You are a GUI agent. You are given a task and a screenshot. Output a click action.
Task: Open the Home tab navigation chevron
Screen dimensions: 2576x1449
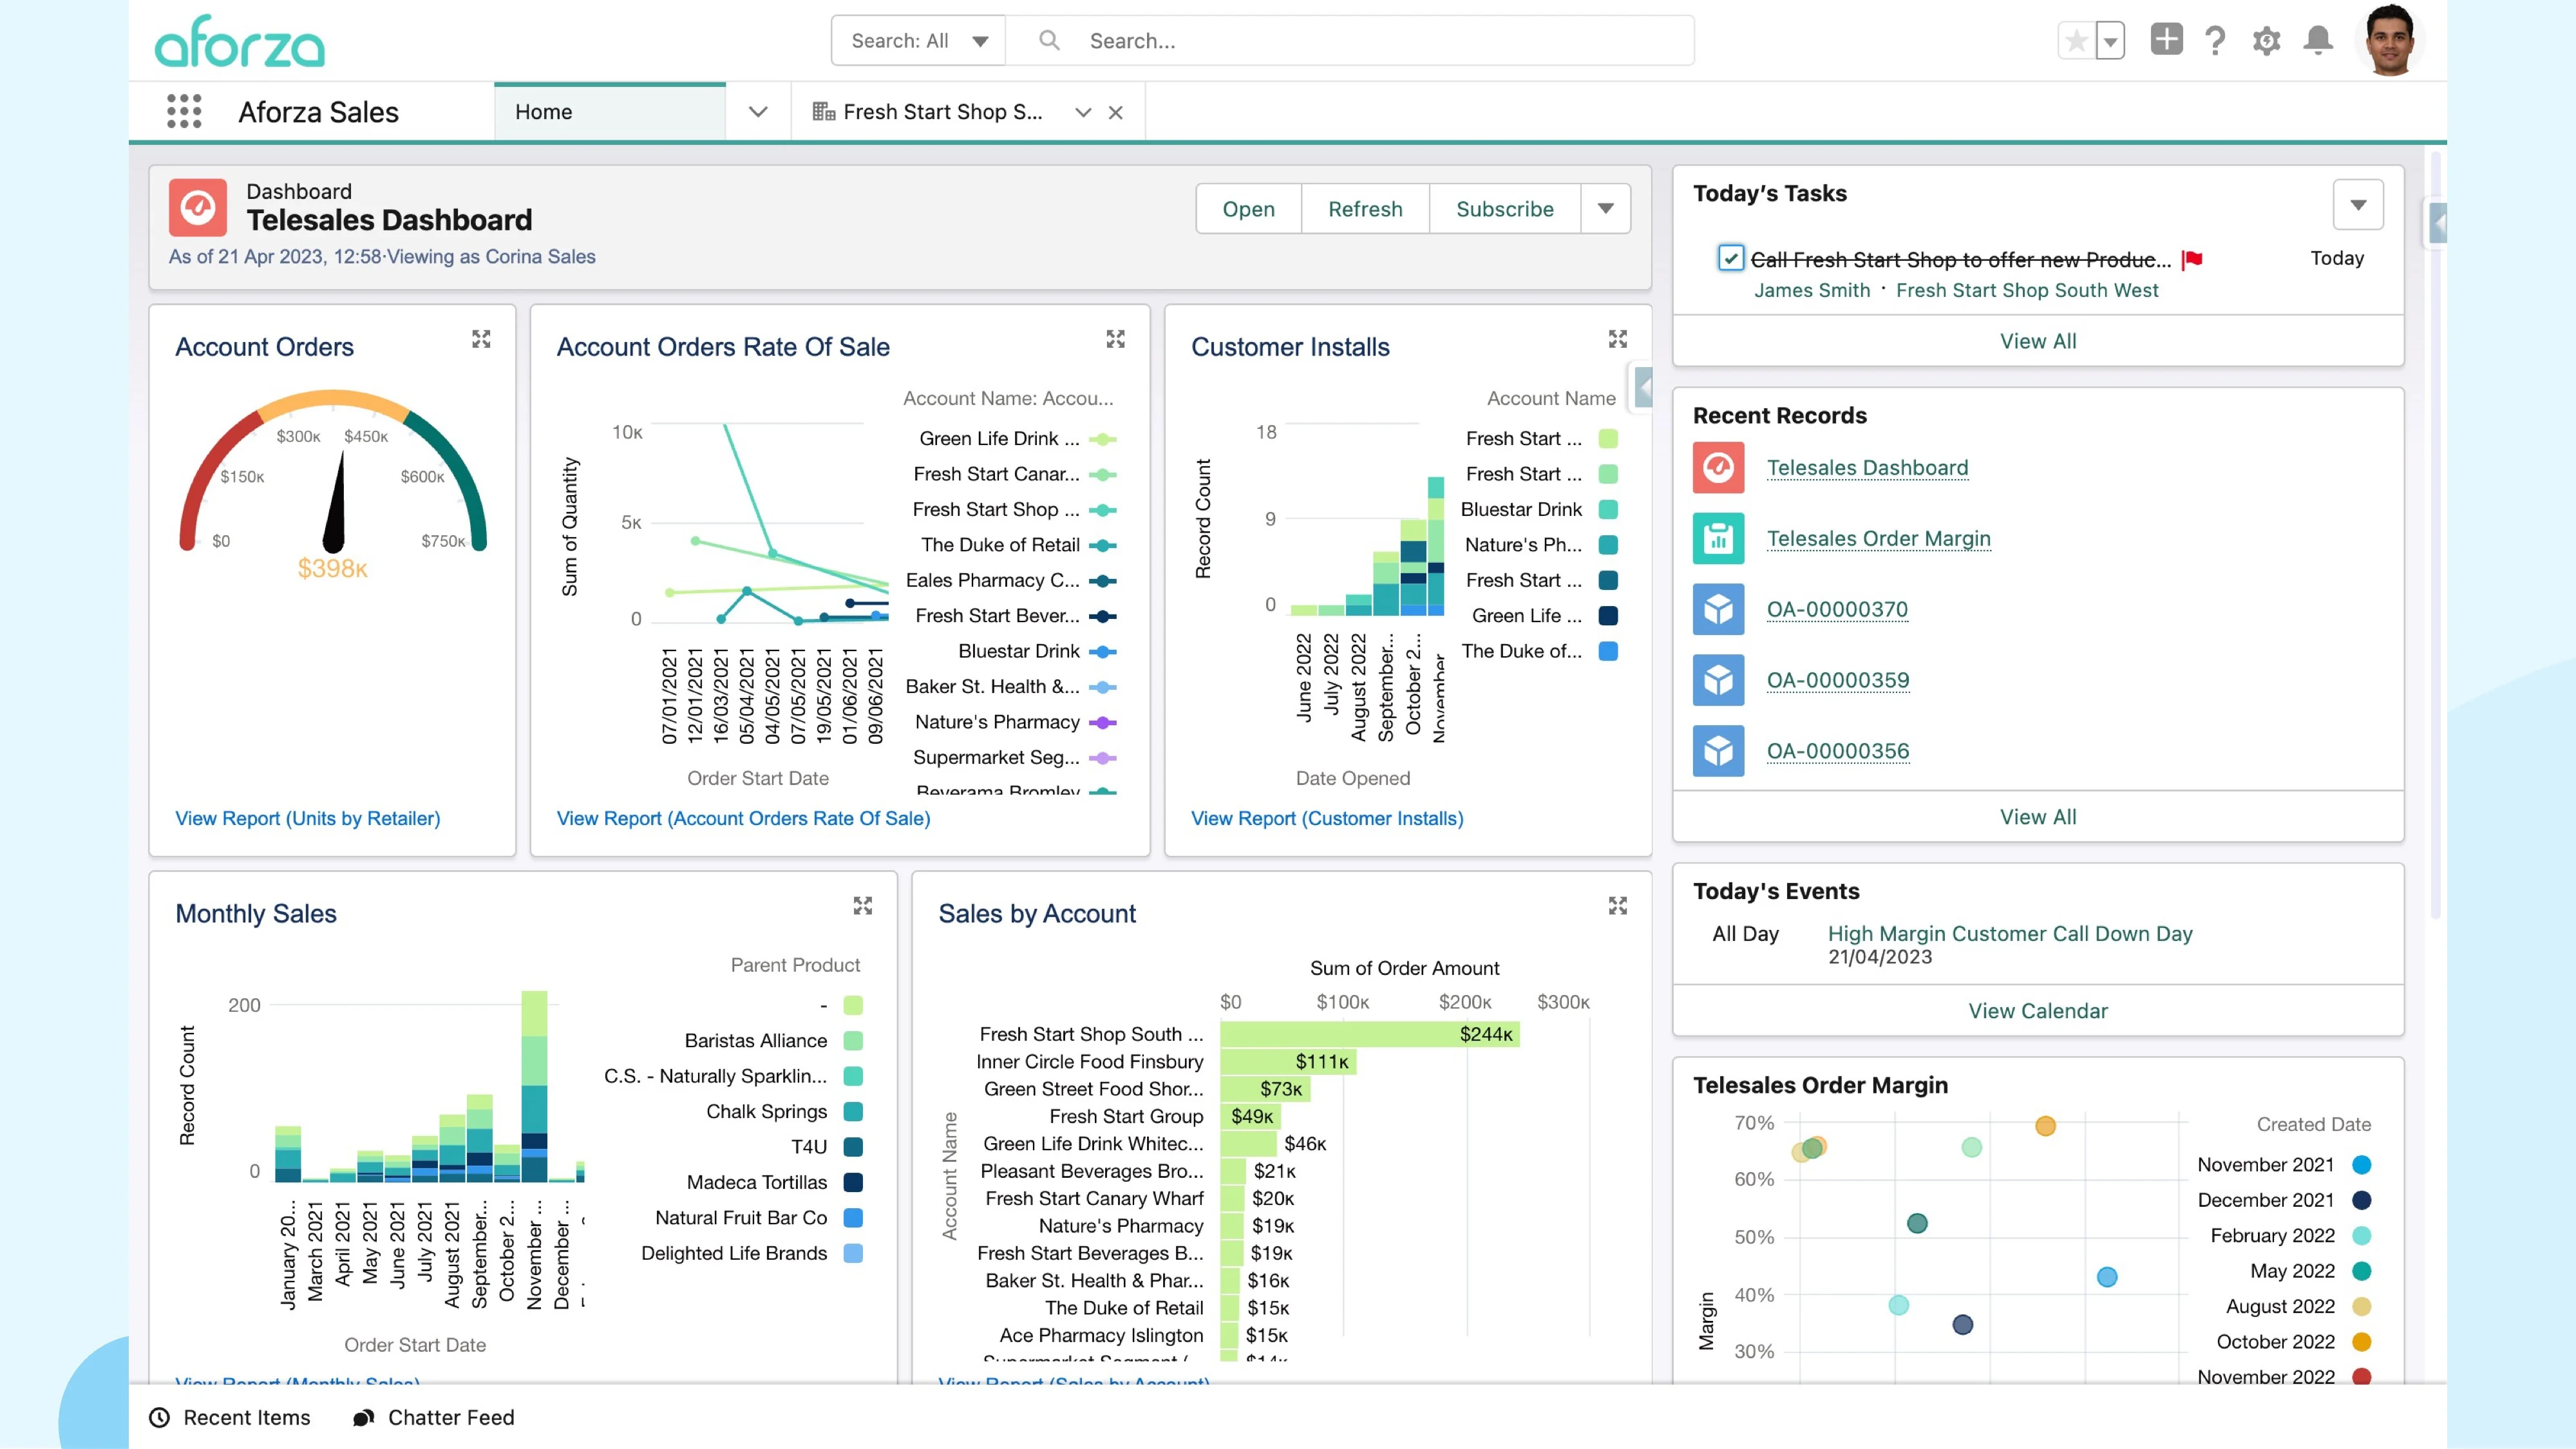[758, 112]
